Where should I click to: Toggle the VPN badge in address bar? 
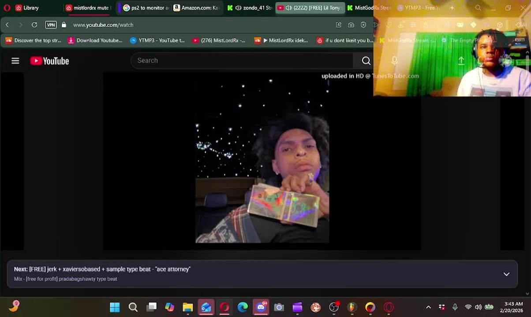click(x=51, y=25)
